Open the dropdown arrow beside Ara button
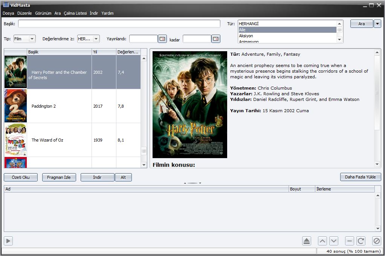 377,24
